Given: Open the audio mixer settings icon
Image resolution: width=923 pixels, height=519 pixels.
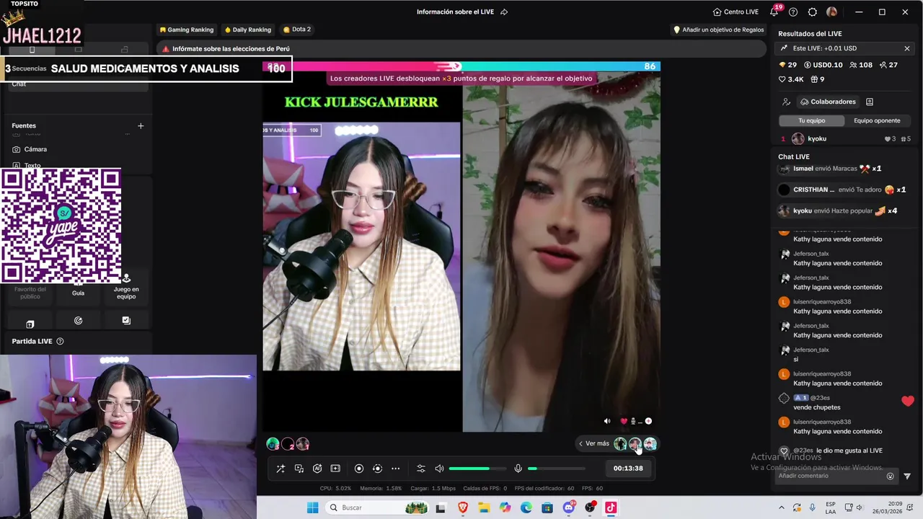Looking at the screenshot, I should coord(421,469).
